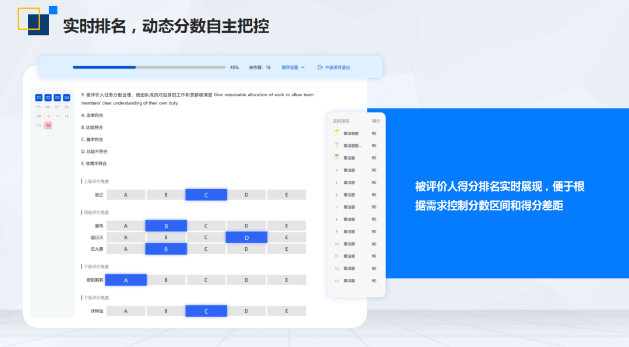This screenshot has height=347, width=629.
Task: Select answer A for 欧贝莉莉
Action: pos(126,280)
